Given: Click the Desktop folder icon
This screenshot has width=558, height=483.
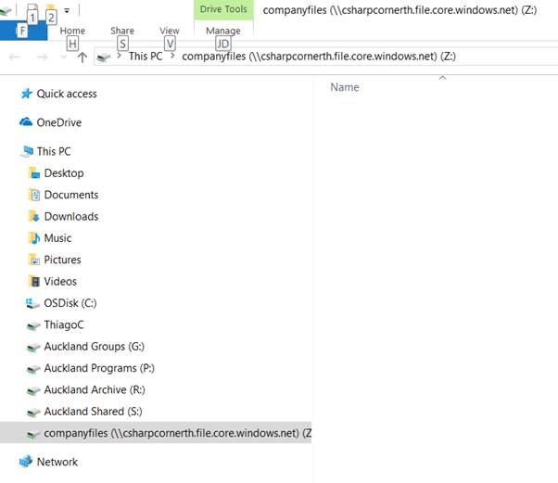Looking at the screenshot, I should tap(34, 173).
